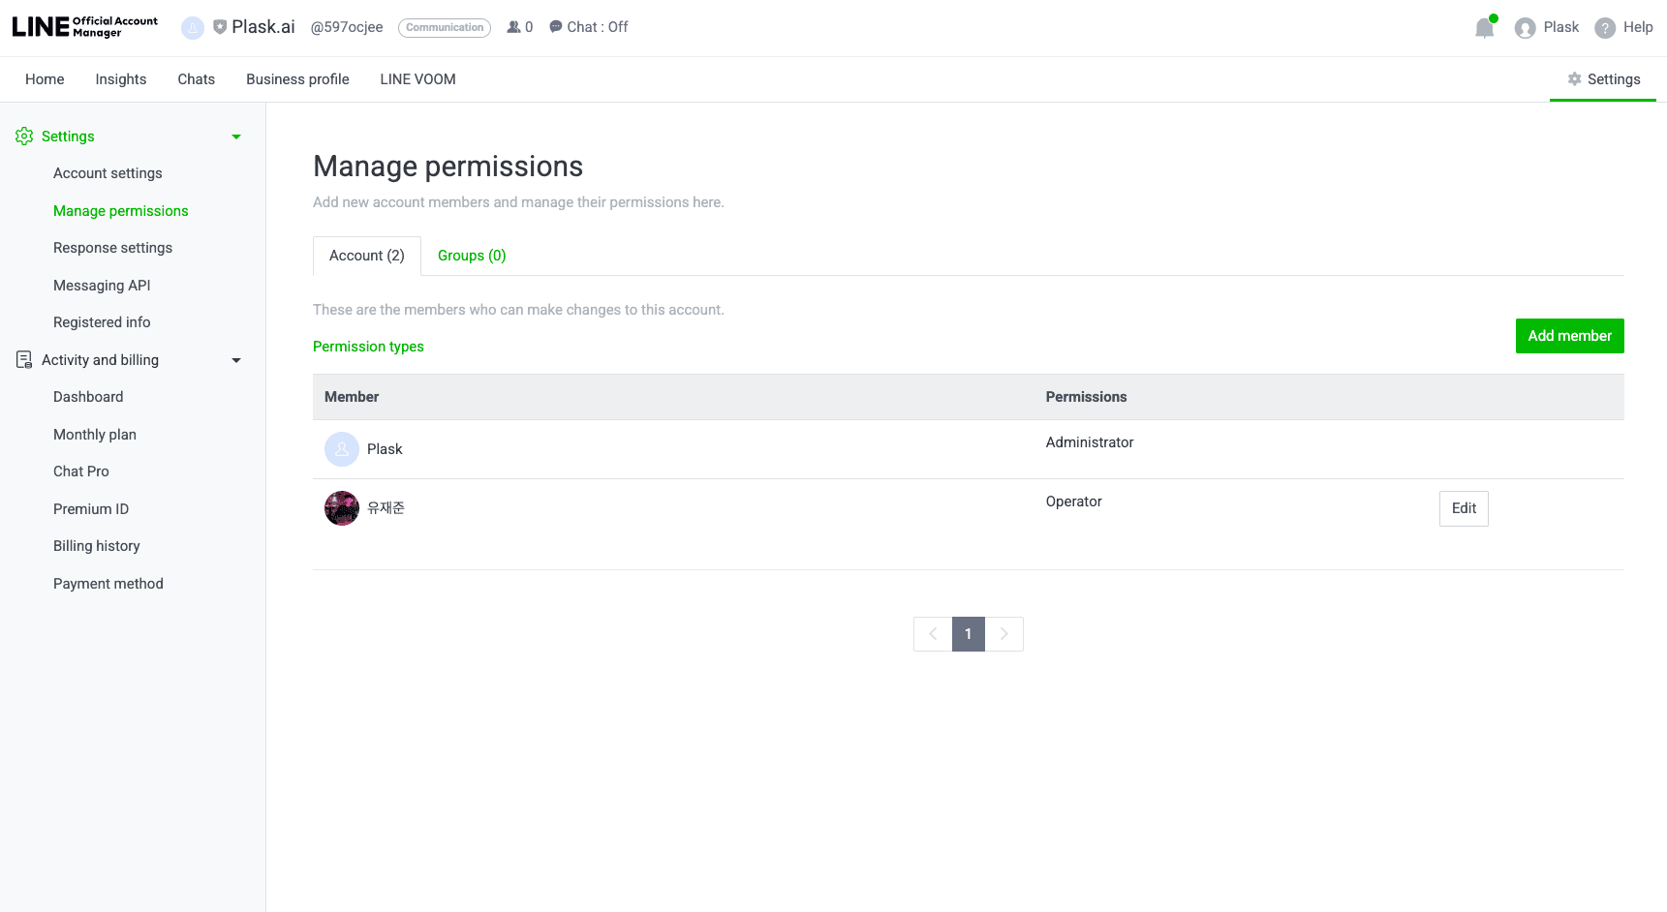Open Response settings
1667x912 pixels.
(x=112, y=248)
